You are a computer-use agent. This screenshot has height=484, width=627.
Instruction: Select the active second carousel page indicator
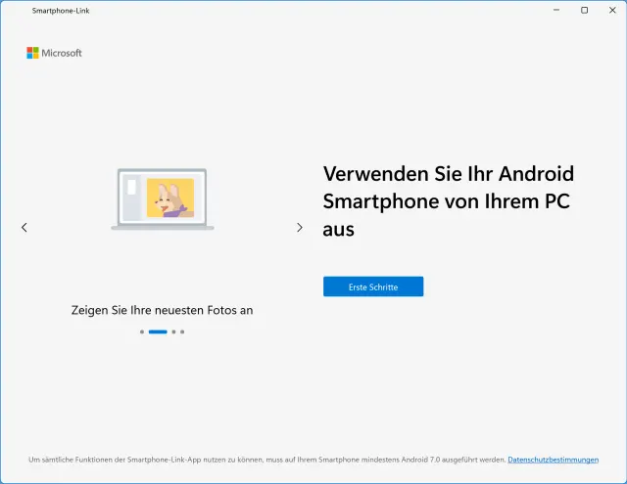coord(158,331)
